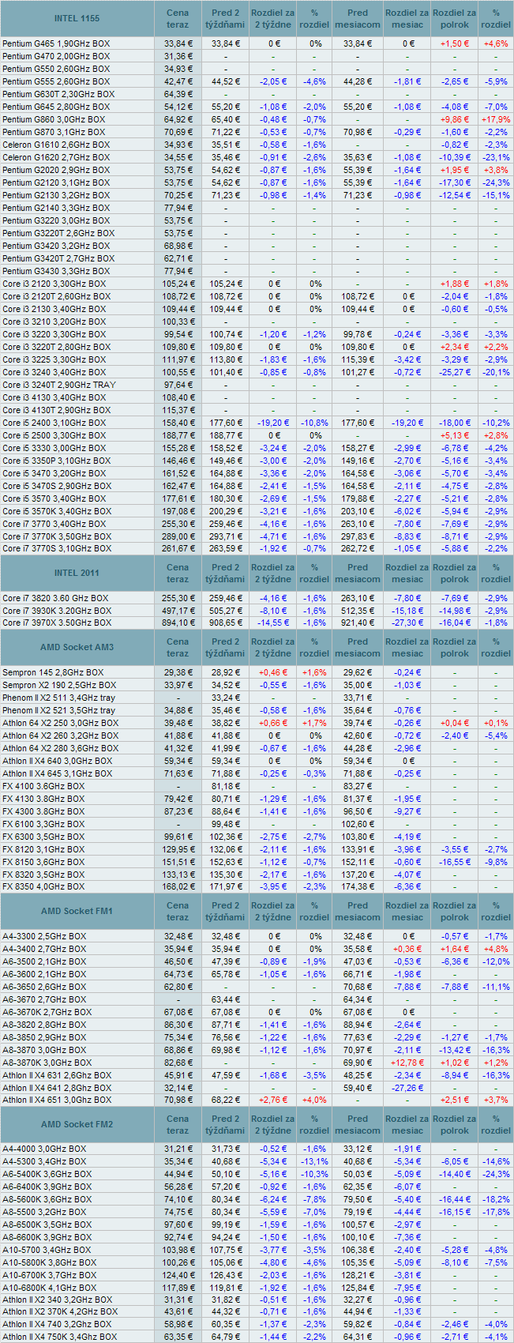Select -24,3% half-year change for A6-5400K
Image resolution: width=514 pixels, height=1343 pixels.
(496, 1174)
